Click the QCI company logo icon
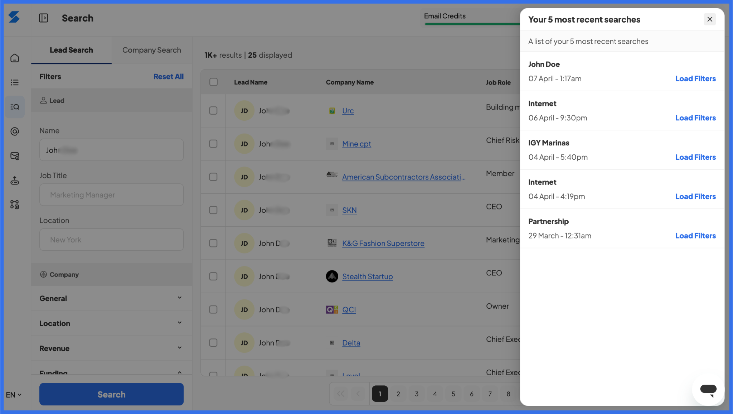Screen dimensions: 733x414 click(332, 309)
